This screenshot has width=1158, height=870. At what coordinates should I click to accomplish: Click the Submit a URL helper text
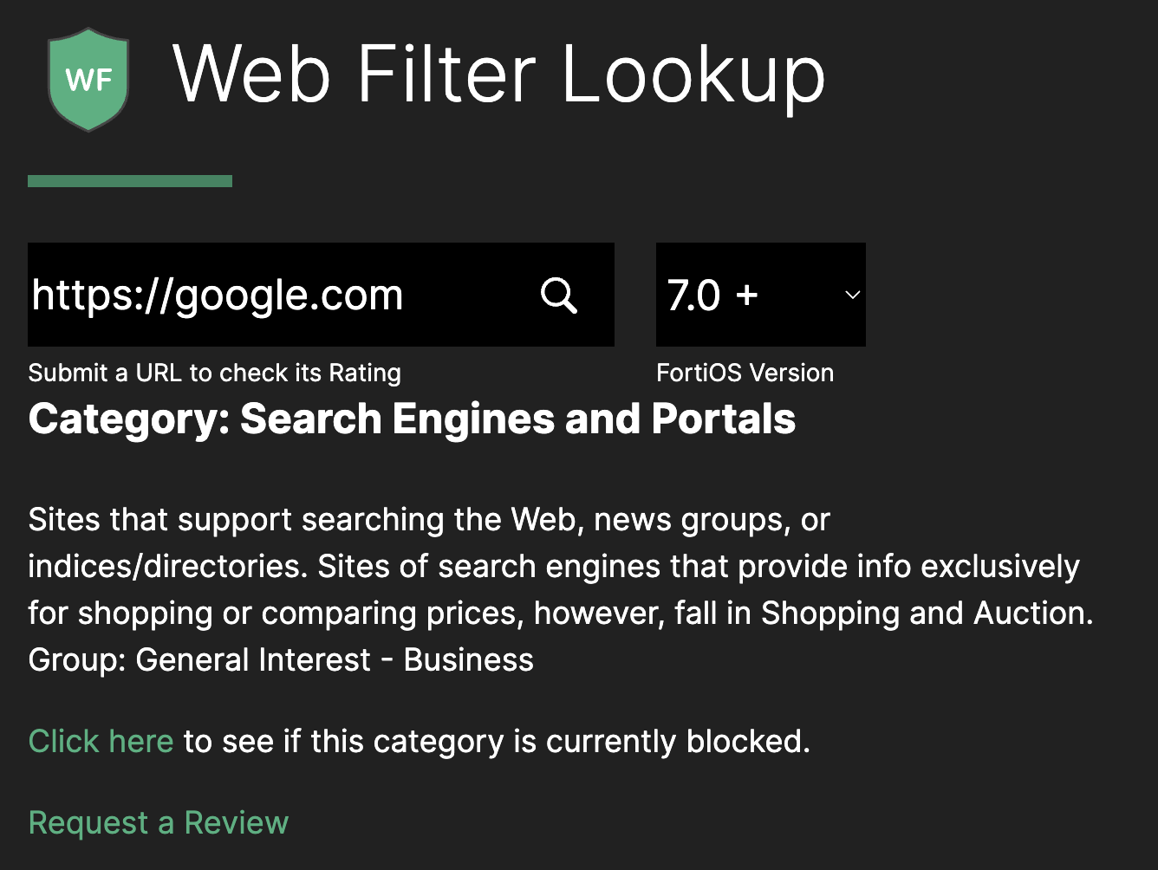coord(214,373)
